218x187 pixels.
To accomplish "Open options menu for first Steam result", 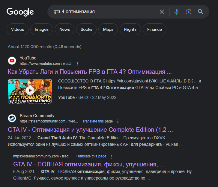I will tap(118, 121).
